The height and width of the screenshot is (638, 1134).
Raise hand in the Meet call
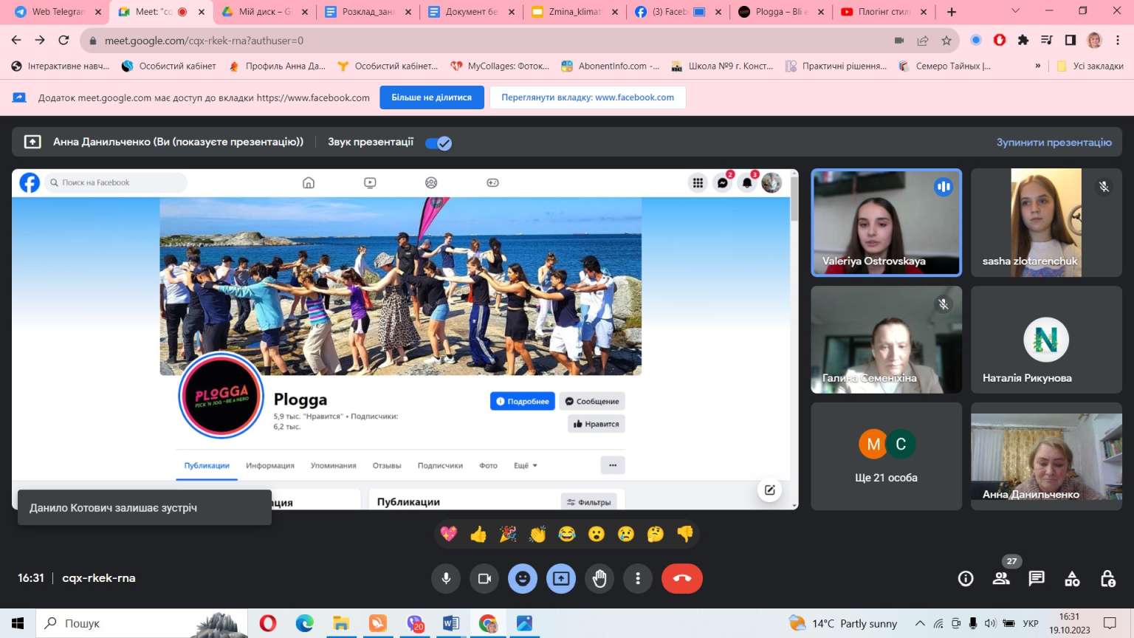[599, 579]
